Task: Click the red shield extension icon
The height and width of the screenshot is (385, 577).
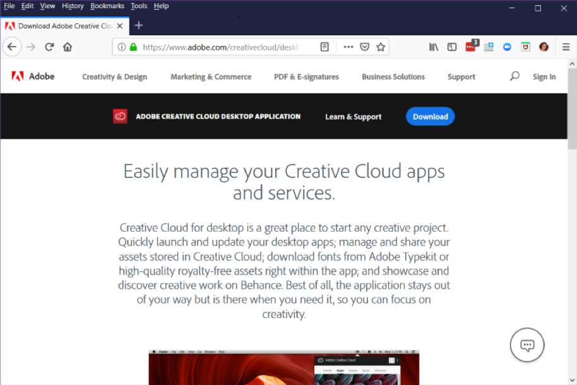Action: click(x=525, y=47)
